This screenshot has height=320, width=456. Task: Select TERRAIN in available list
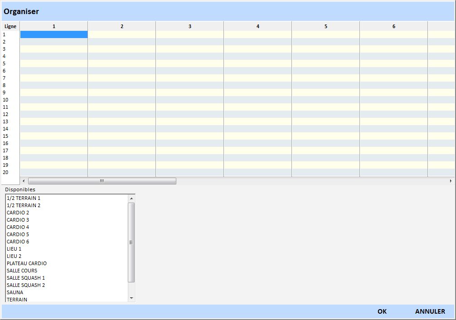(17, 300)
